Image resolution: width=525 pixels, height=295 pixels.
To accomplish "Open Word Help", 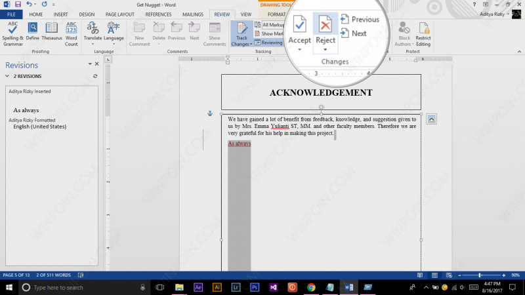I will [474, 5].
